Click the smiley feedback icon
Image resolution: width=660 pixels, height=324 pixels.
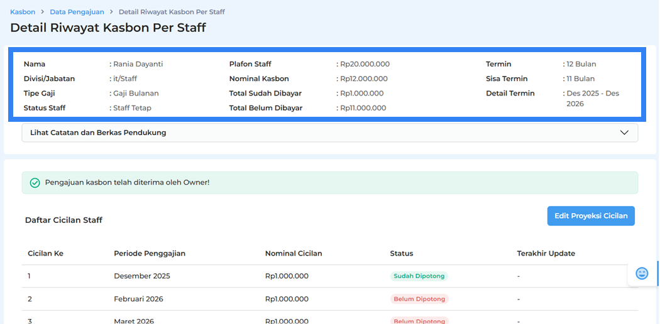click(x=642, y=273)
